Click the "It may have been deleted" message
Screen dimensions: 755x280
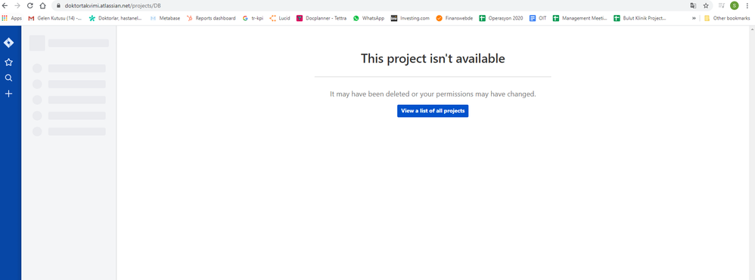433,94
